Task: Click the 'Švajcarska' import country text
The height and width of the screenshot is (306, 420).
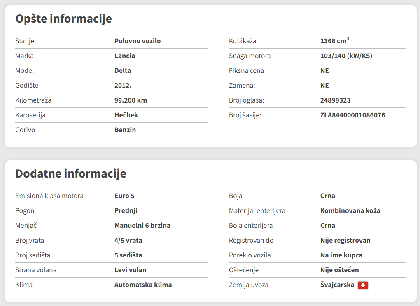Action: (x=337, y=285)
